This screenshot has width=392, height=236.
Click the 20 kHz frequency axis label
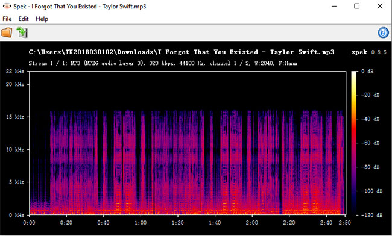coord(15,84)
